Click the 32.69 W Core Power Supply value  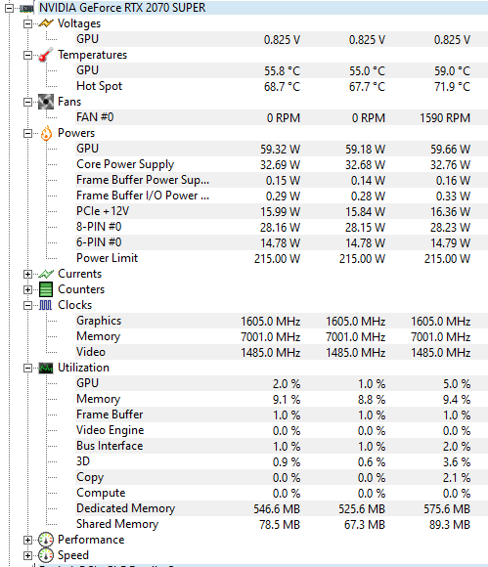pyautogui.click(x=281, y=165)
